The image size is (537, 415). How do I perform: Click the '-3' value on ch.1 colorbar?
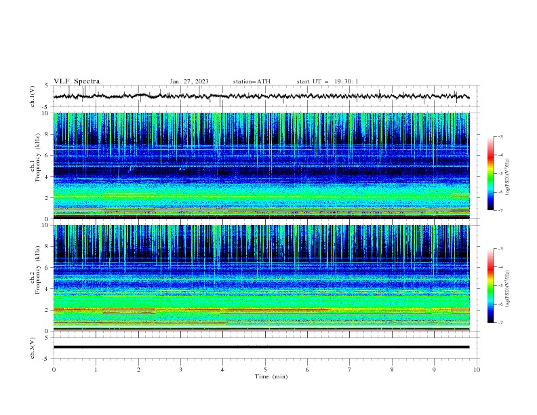pos(500,136)
